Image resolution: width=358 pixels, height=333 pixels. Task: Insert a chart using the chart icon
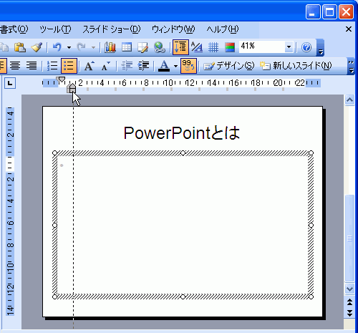point(110,47)
